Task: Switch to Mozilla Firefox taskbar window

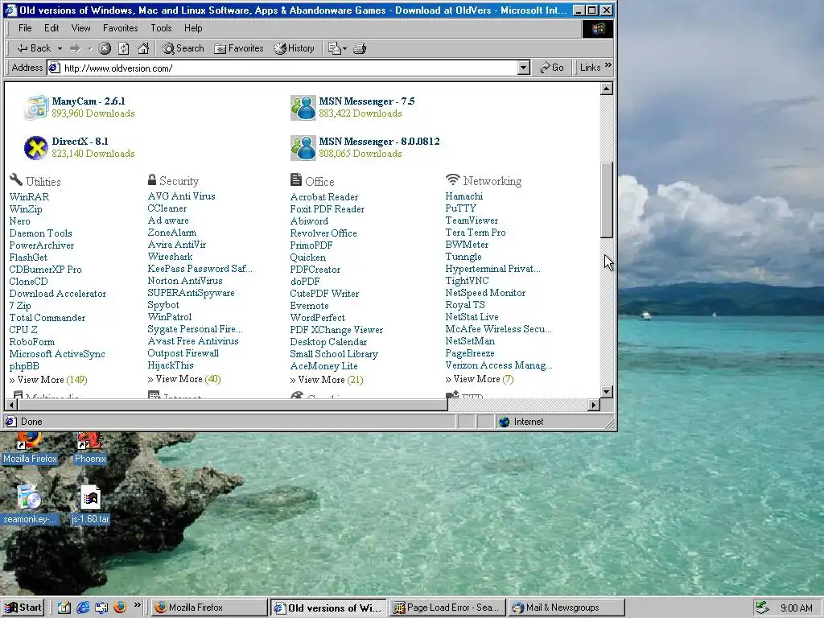Action: [210, 608]
